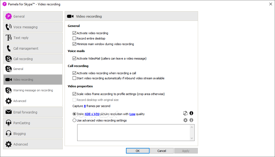The width and height of the screenshot is (275, 157).
Task: Select Store picture resolution radio button
Action: click(x=74, y=114)
